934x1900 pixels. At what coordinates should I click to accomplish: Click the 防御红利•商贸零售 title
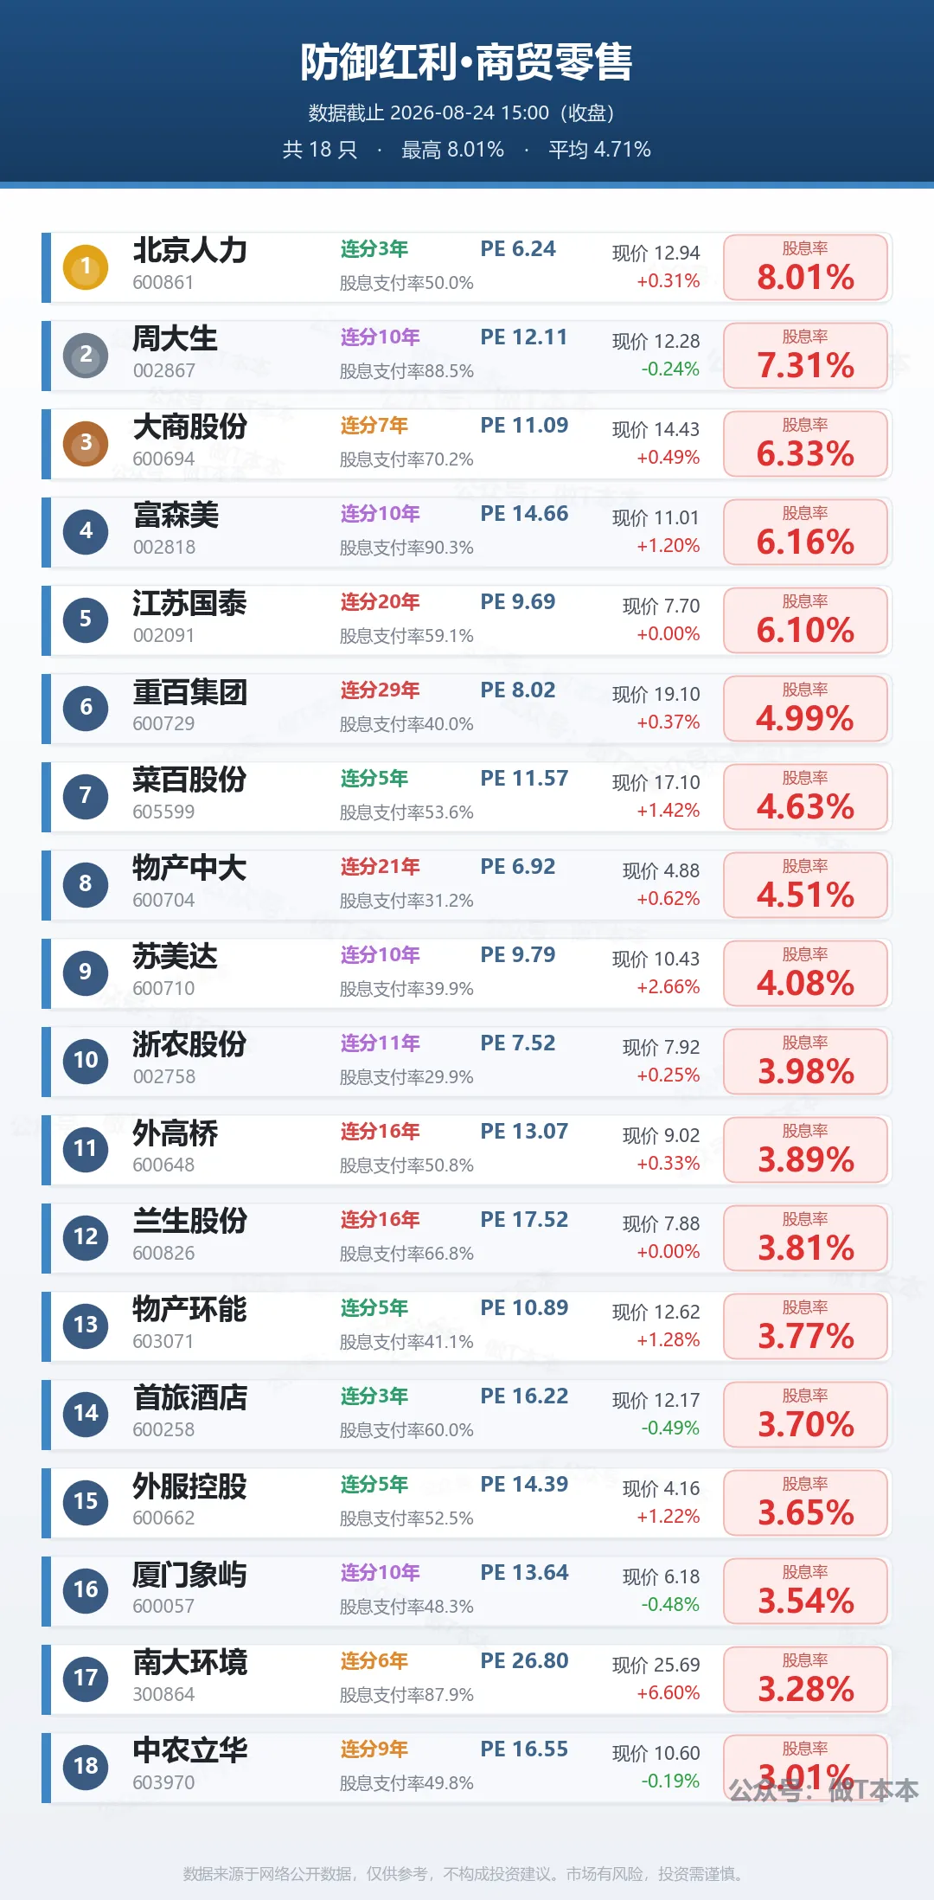(x=467, y=62)
